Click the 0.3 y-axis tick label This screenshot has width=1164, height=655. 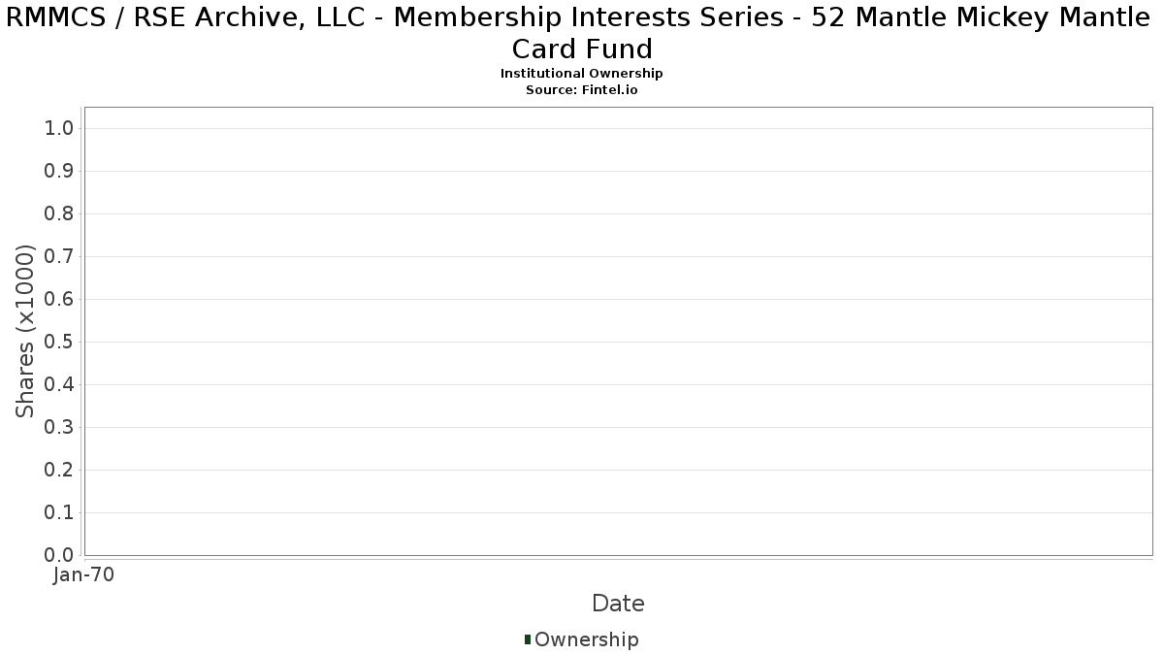60,428
